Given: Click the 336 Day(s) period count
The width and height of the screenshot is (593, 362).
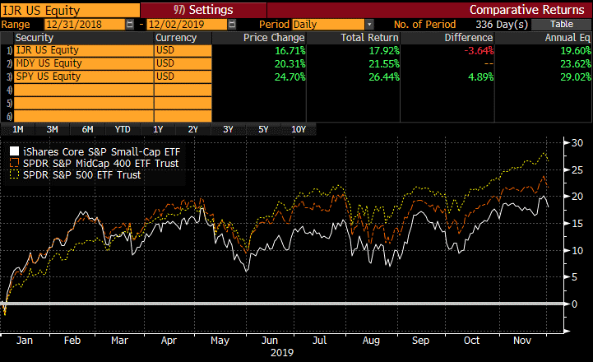Looking at the screenshot, I should click(502, 25).
